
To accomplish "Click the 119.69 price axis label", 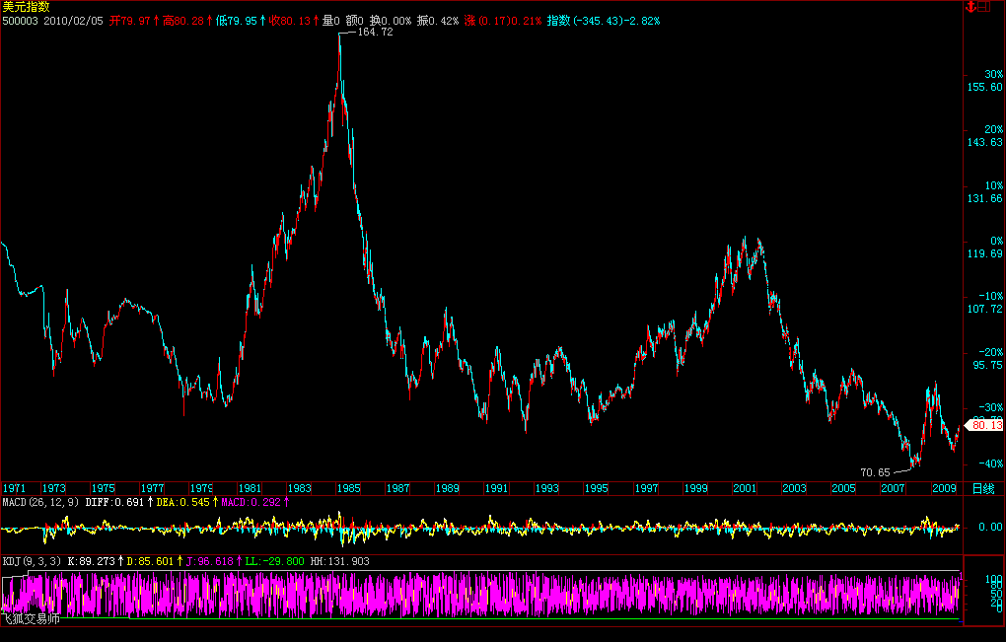I will tap(985, 254).
